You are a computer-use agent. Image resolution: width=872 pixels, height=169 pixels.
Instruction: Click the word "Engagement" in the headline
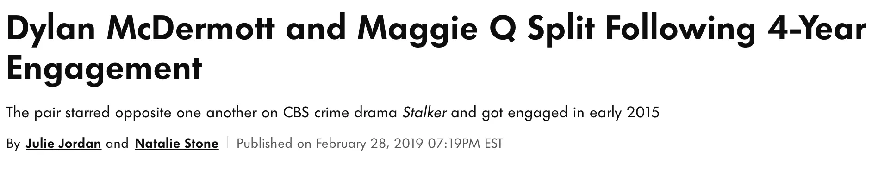pos(104,69)
